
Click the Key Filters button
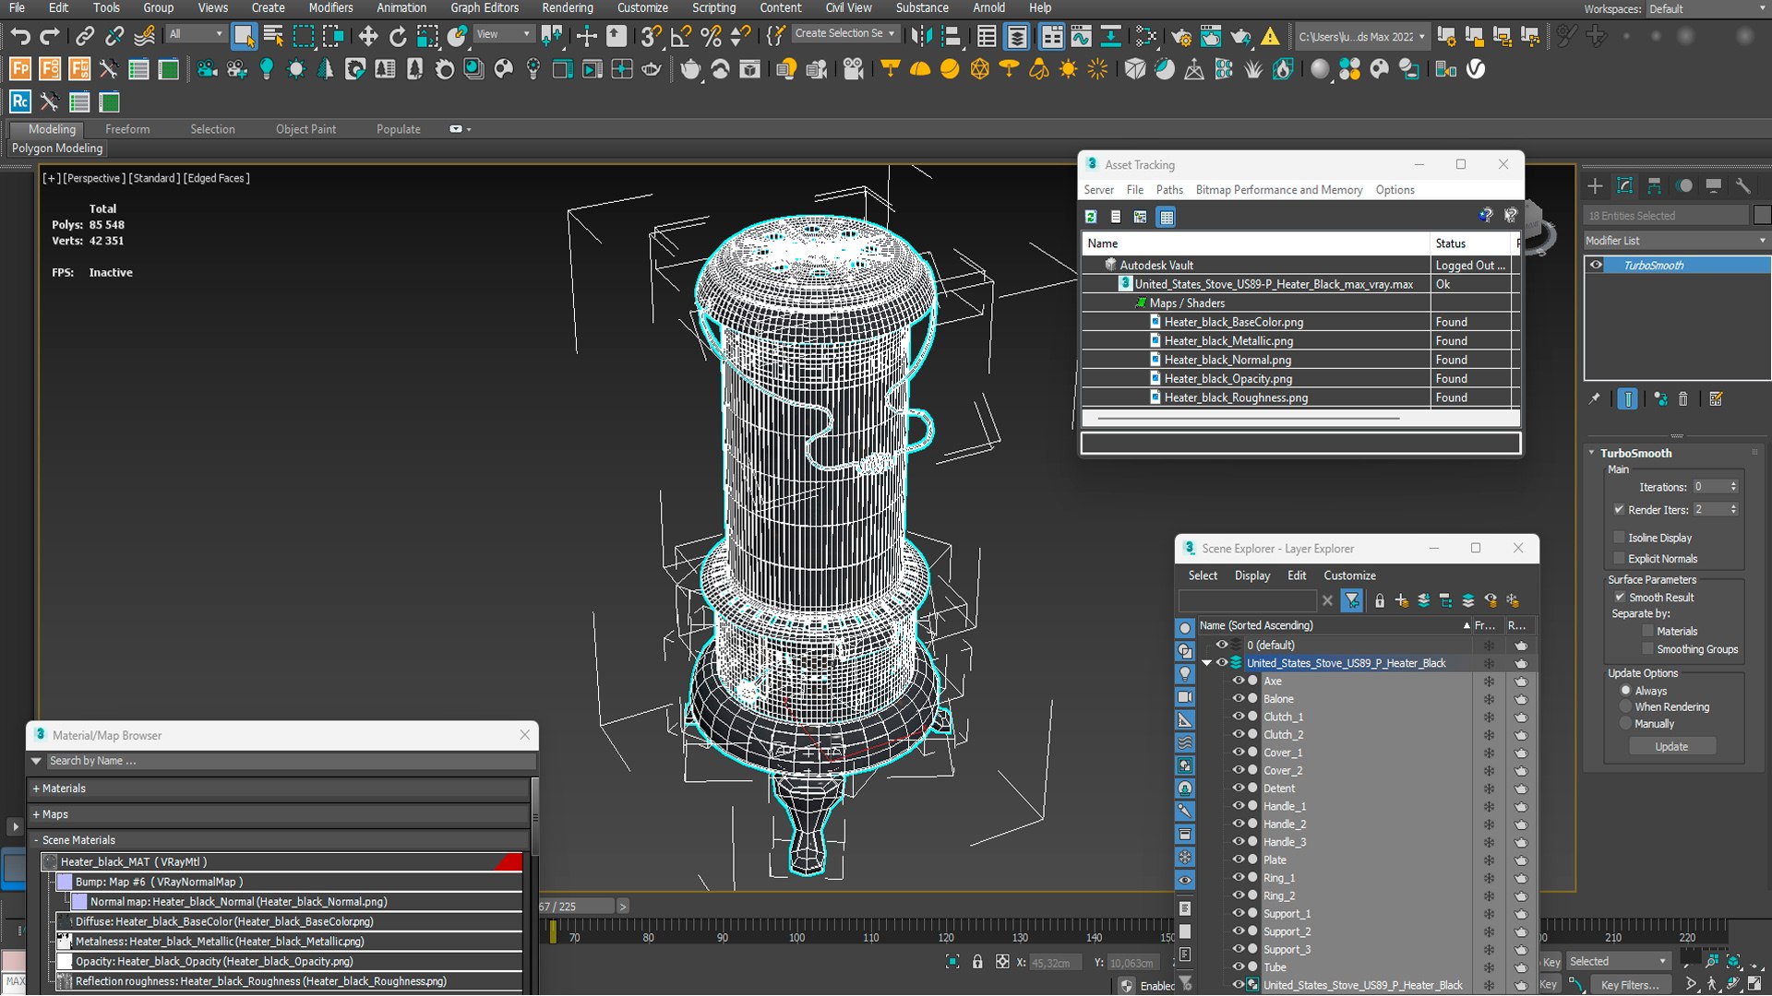(x=1630, y=985)
